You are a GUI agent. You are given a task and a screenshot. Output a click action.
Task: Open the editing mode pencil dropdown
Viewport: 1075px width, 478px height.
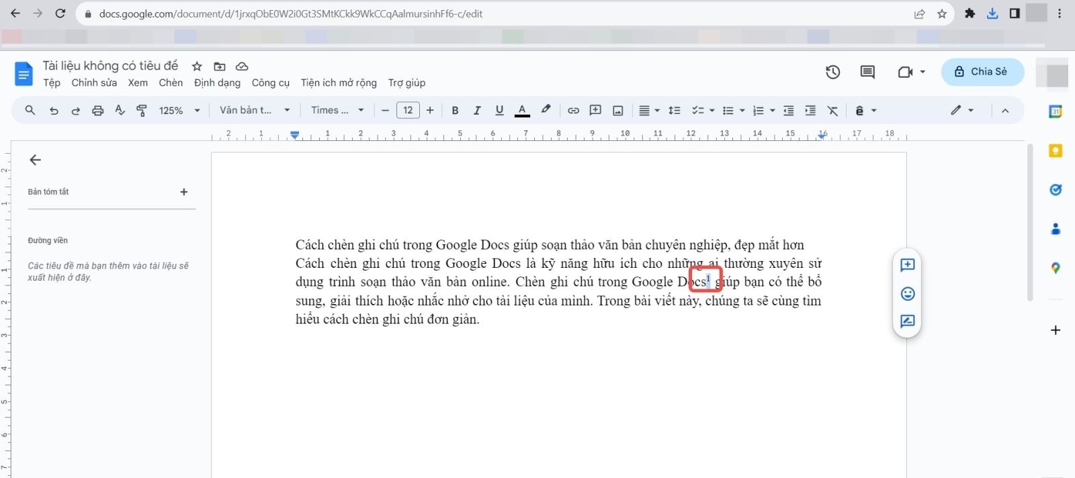[962, 110]
